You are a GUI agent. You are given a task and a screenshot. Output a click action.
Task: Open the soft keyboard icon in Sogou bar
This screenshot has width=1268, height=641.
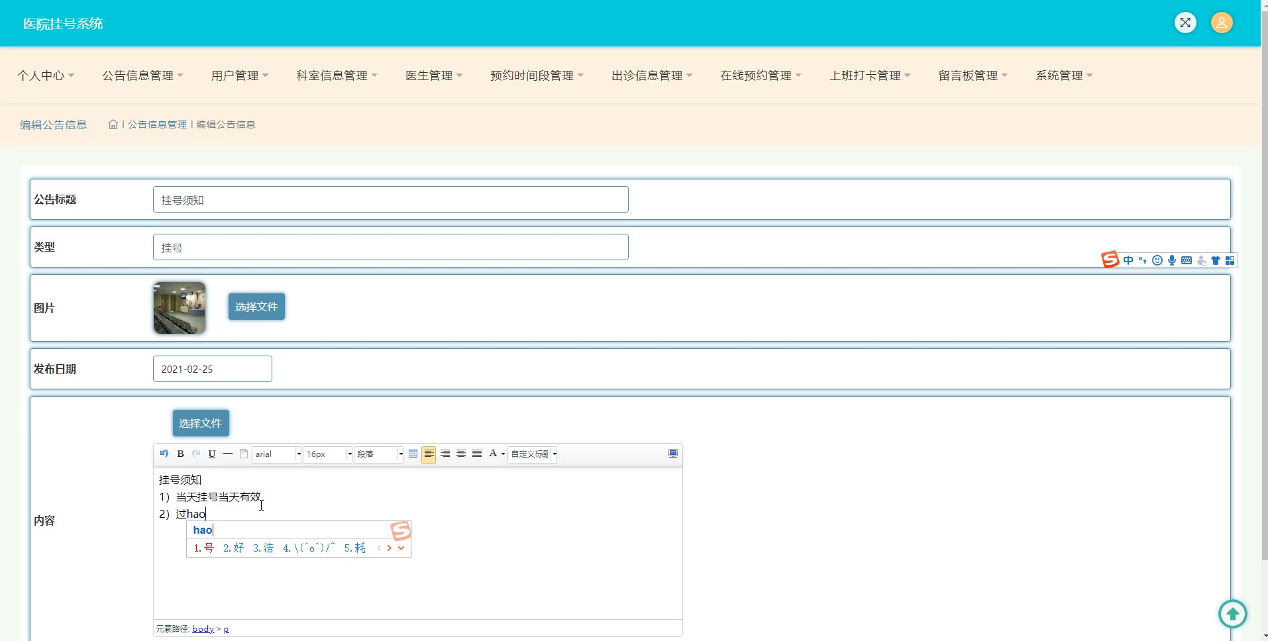[1187, 260]
